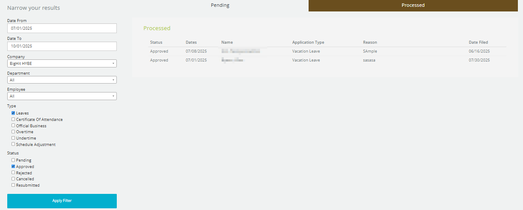Tick the Cancelled status checkbox

pos(13,179)
